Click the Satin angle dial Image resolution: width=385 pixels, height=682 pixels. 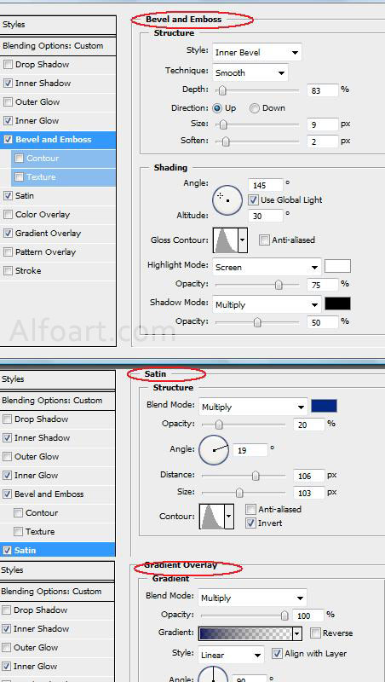pos(213,450)
